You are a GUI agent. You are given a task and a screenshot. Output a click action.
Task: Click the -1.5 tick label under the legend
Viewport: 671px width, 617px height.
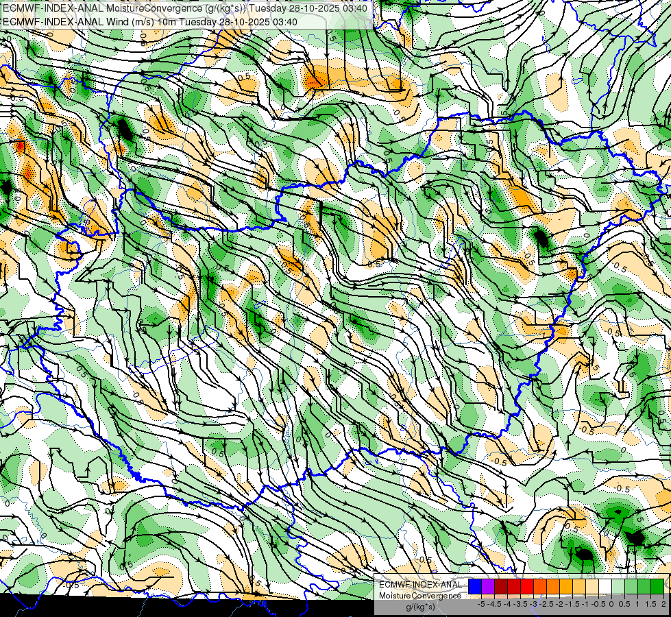[572, 604]
